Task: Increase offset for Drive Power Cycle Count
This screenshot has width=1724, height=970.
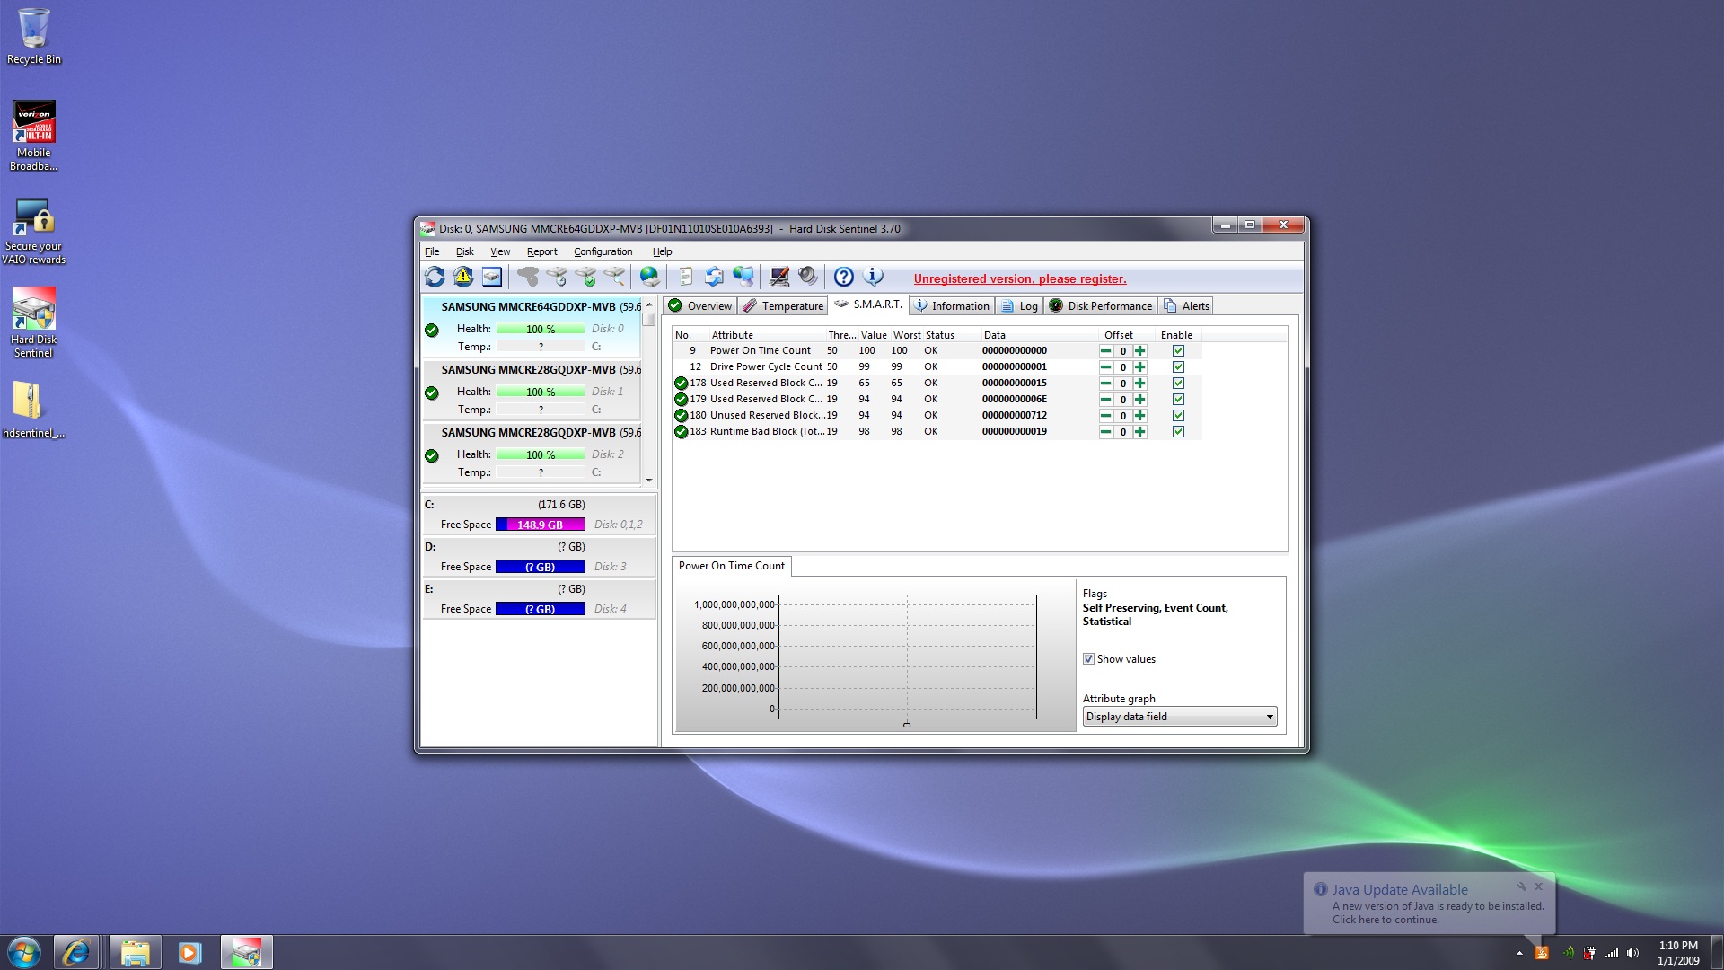Action: (x=1139, y=367)
